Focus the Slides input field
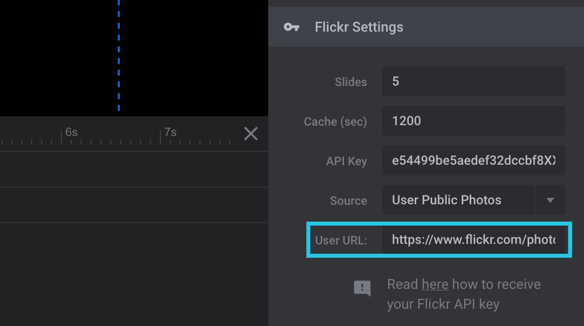 tap(473, 81)
